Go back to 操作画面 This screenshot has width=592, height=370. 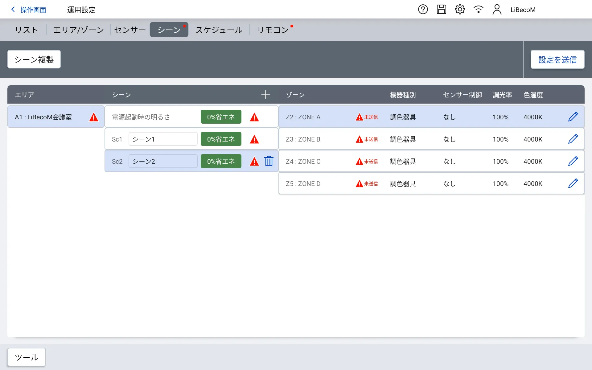click(28, 10)
